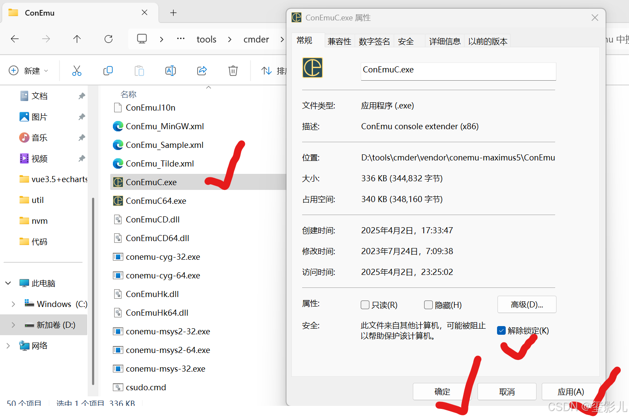Click the 网络 network icon in sidebar
Image resolution: width=629 pixels, height=418 pixels.
24,346
